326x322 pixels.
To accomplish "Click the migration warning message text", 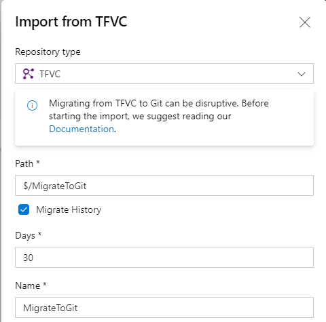I will (159, 116).
